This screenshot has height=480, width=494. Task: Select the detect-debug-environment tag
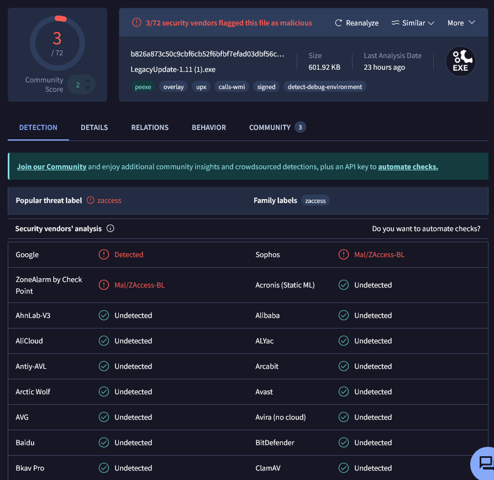324,87
